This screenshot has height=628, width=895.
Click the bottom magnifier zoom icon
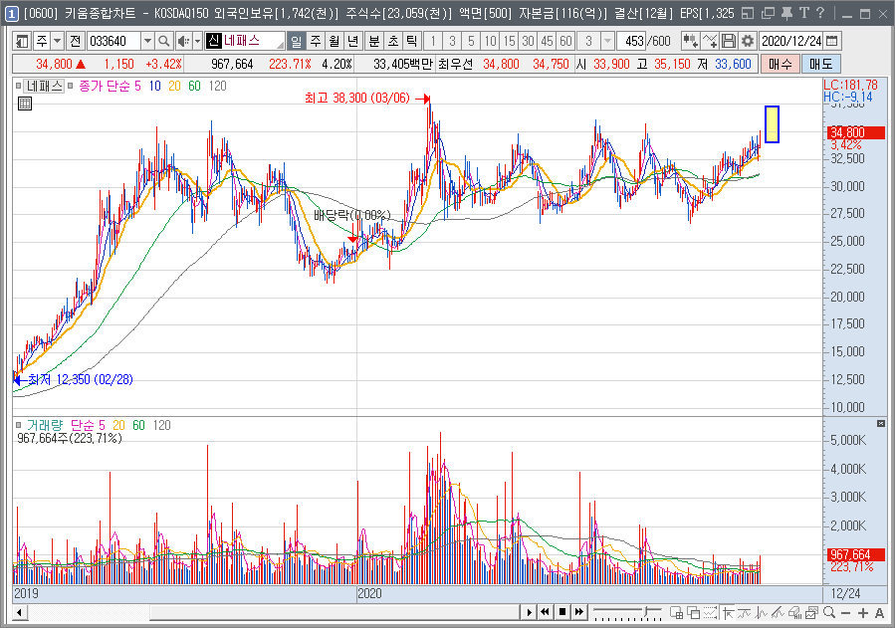coord(828,613)
